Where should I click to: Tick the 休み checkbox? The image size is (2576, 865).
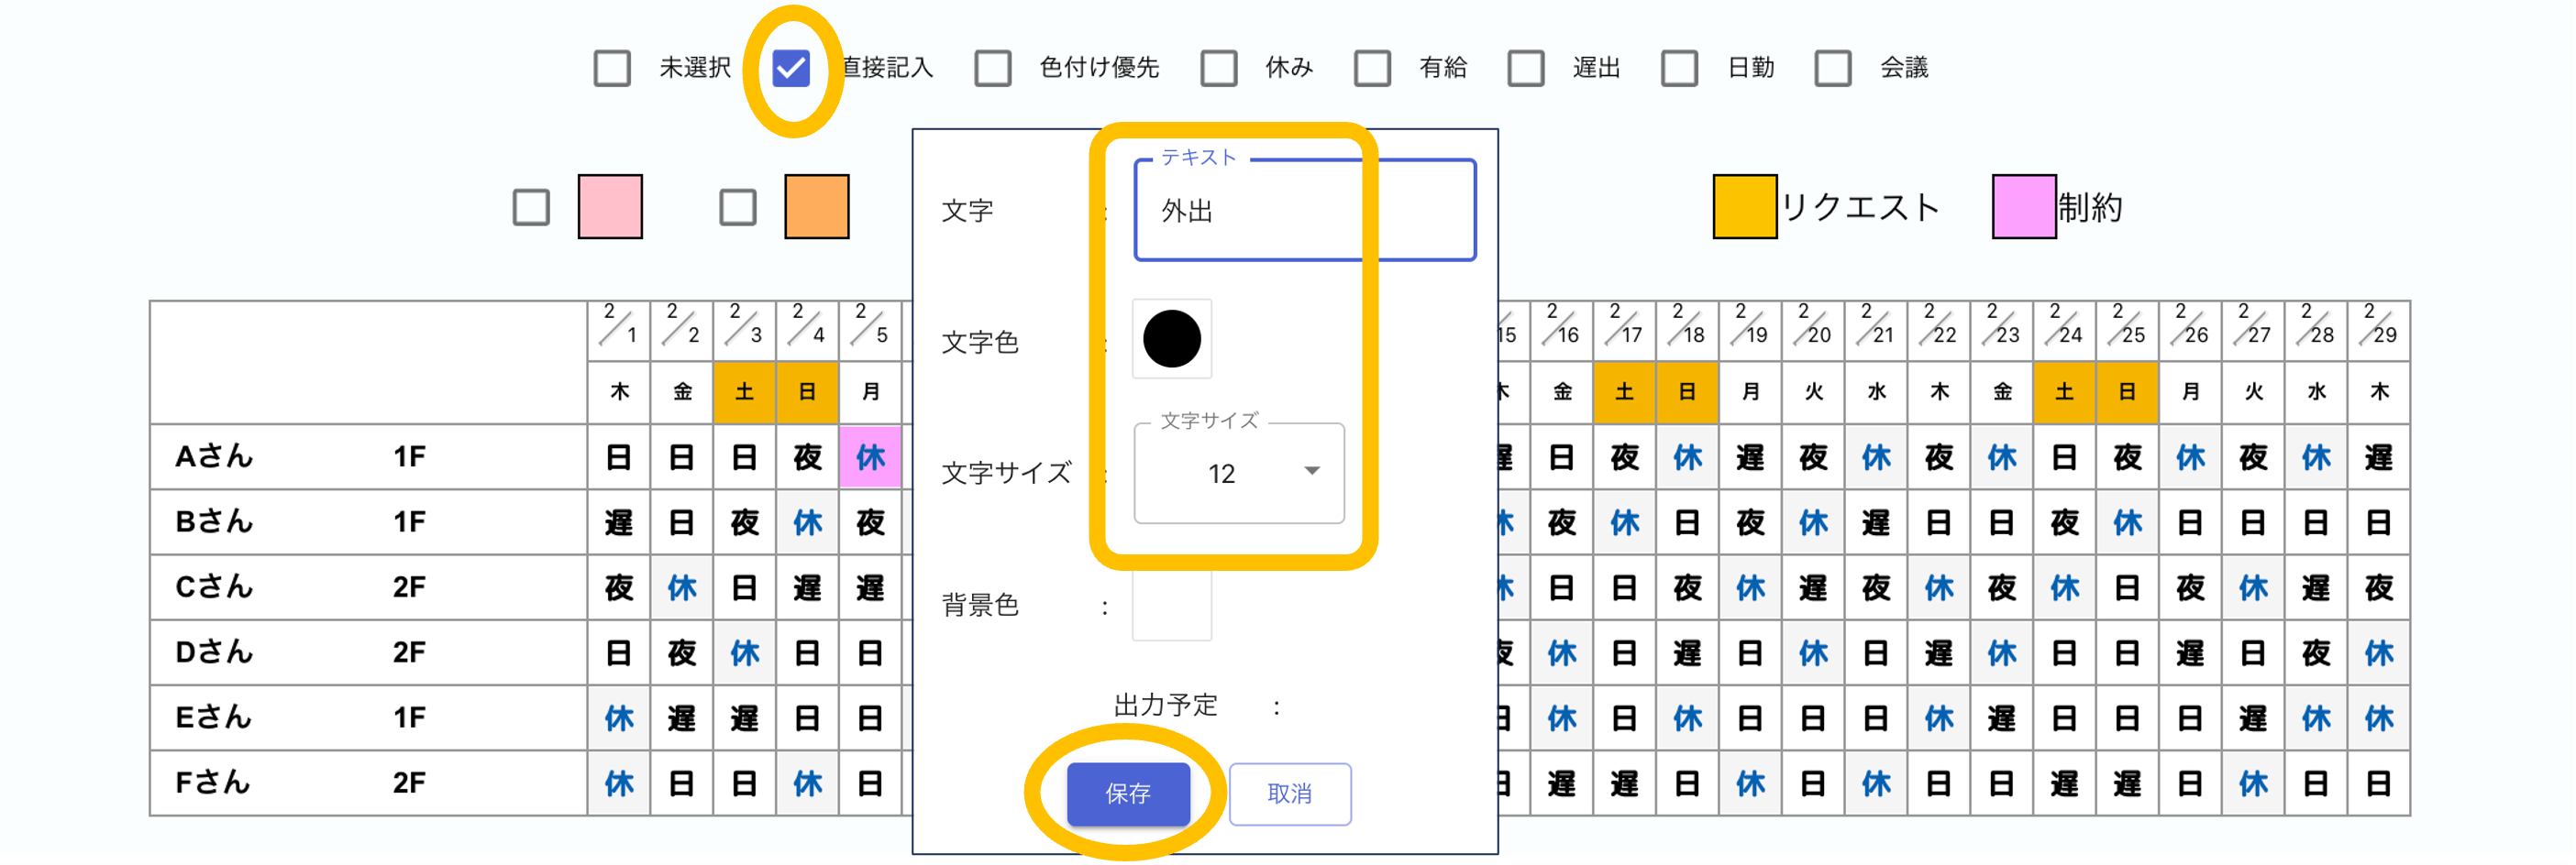[1218, 68]
